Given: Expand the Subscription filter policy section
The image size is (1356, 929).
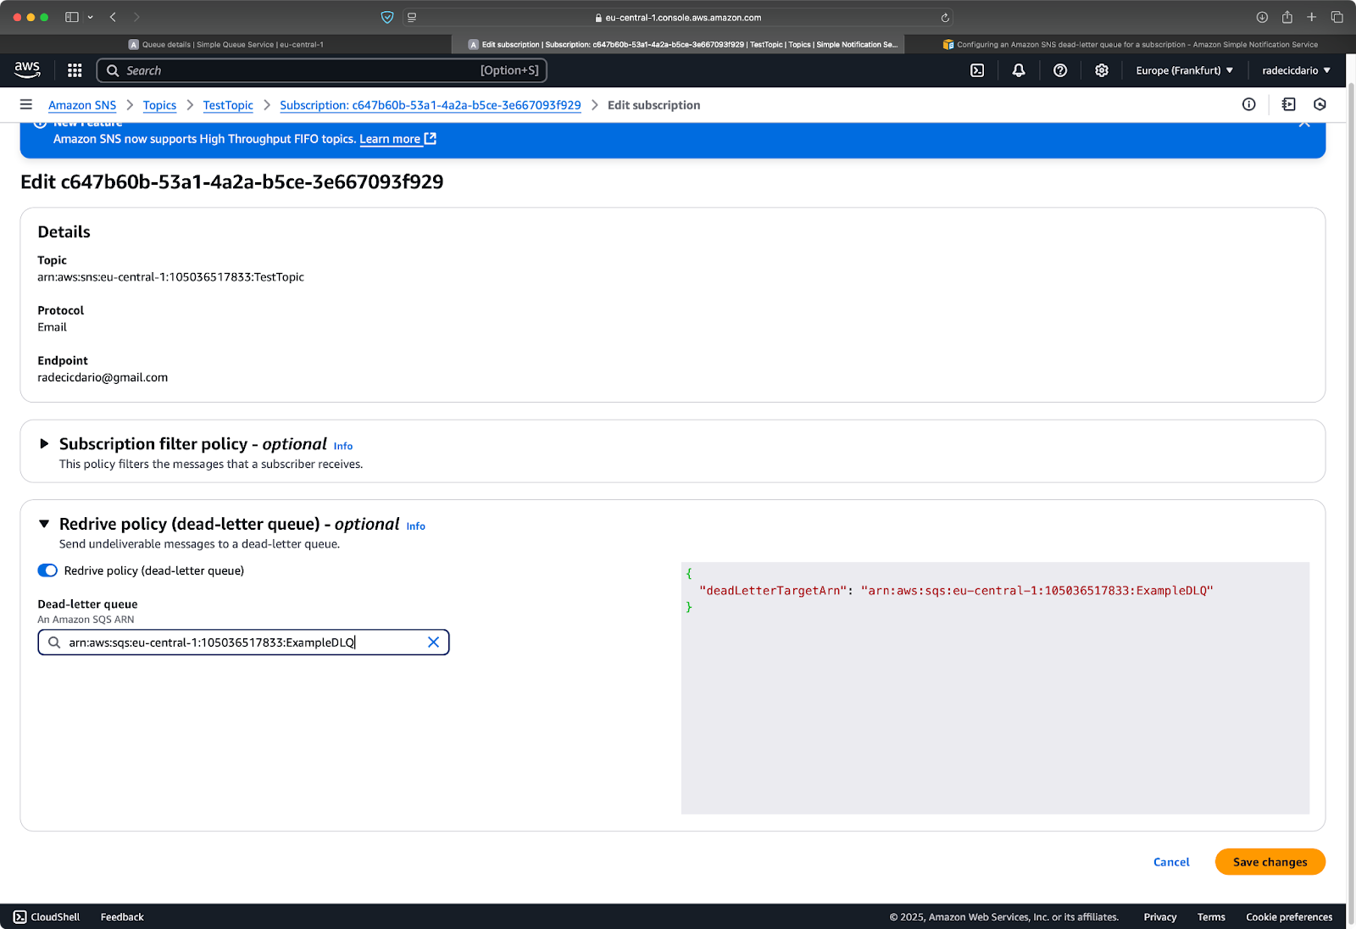Looking at the screenshot, I should (44, 444).
